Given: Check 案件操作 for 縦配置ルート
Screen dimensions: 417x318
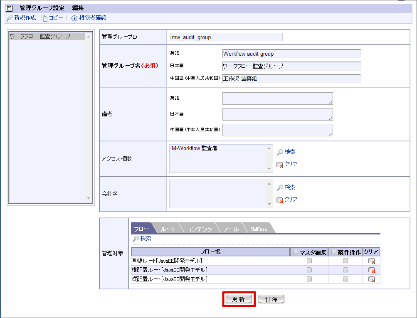Looking at the screenshot, I should (345, 279).
